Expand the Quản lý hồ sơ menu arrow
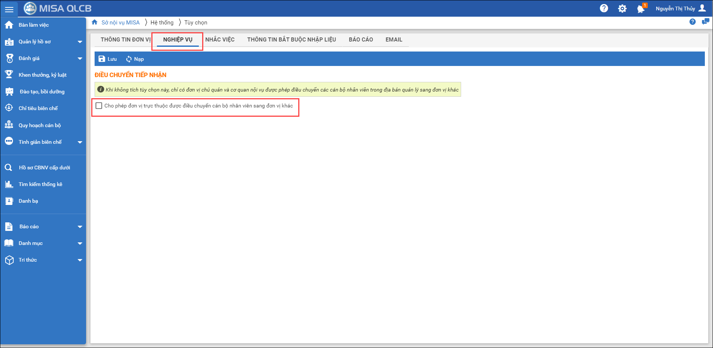Image resolution: width=713 pixels, height=348 pixels. (80, 42)
